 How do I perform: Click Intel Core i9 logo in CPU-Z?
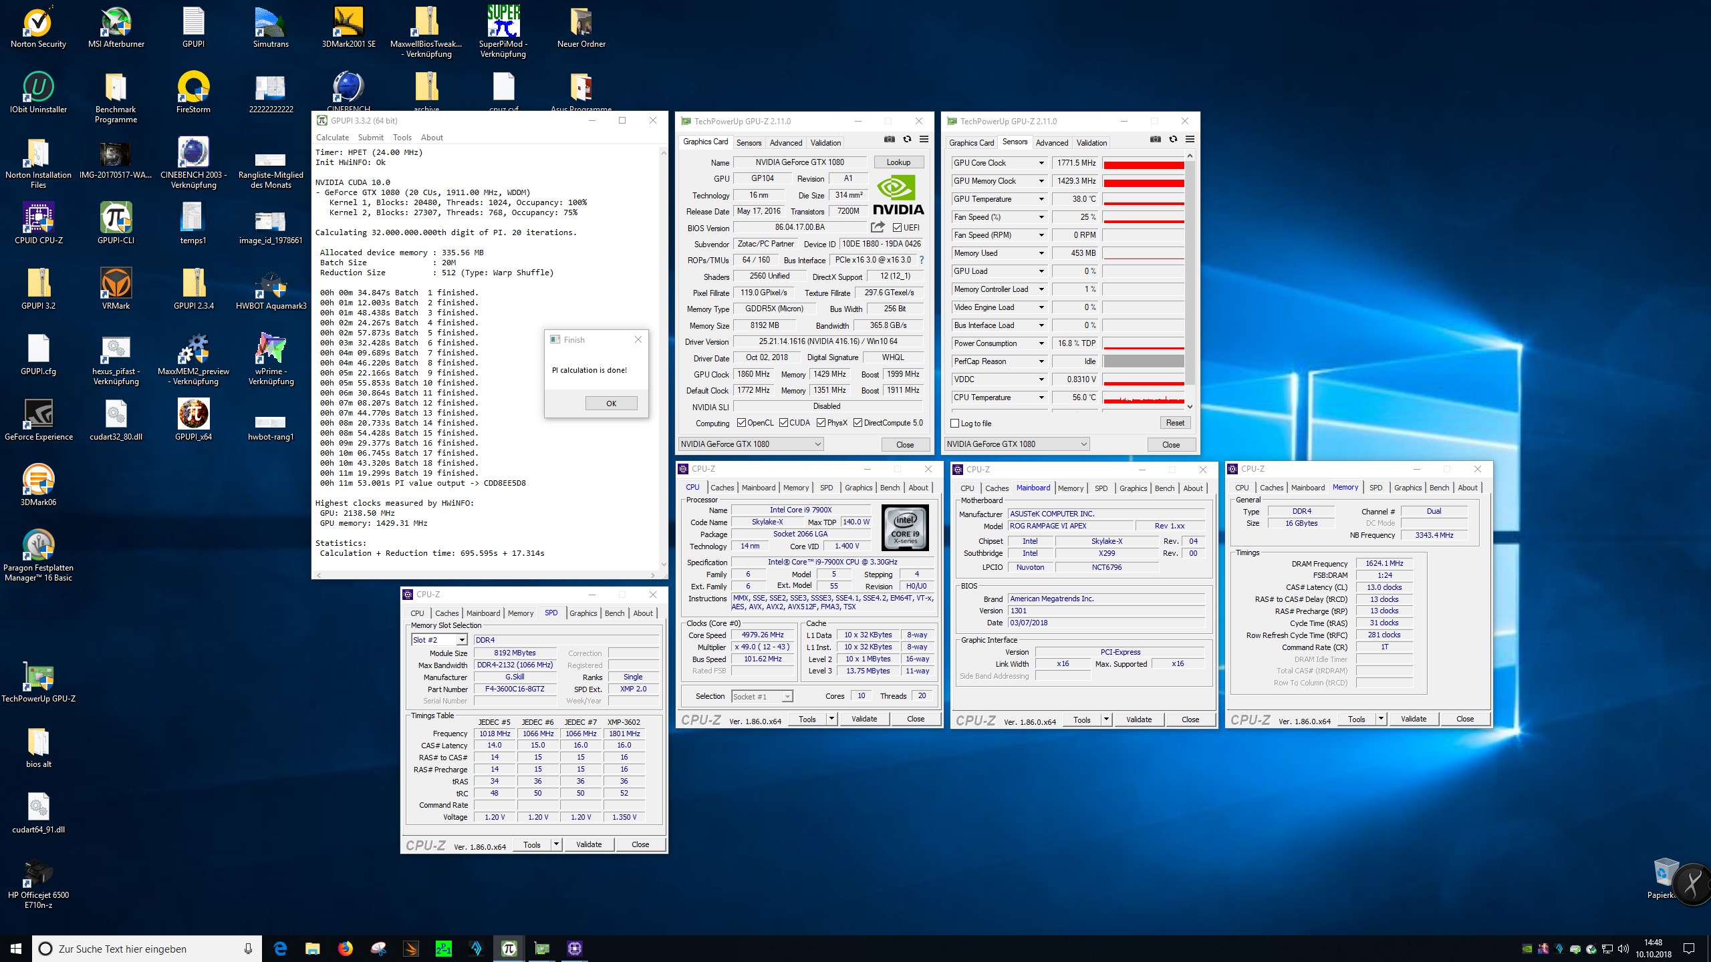[x=905, y=528]
